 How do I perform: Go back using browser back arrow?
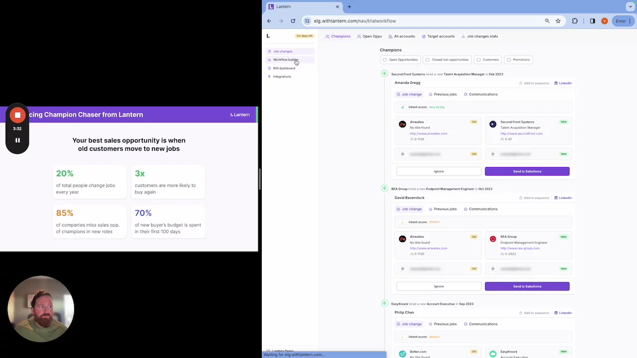(x=269, y=21)
